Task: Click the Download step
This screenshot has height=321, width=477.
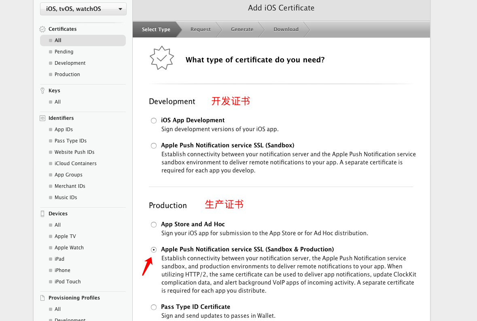Action: tap(286, 29)
